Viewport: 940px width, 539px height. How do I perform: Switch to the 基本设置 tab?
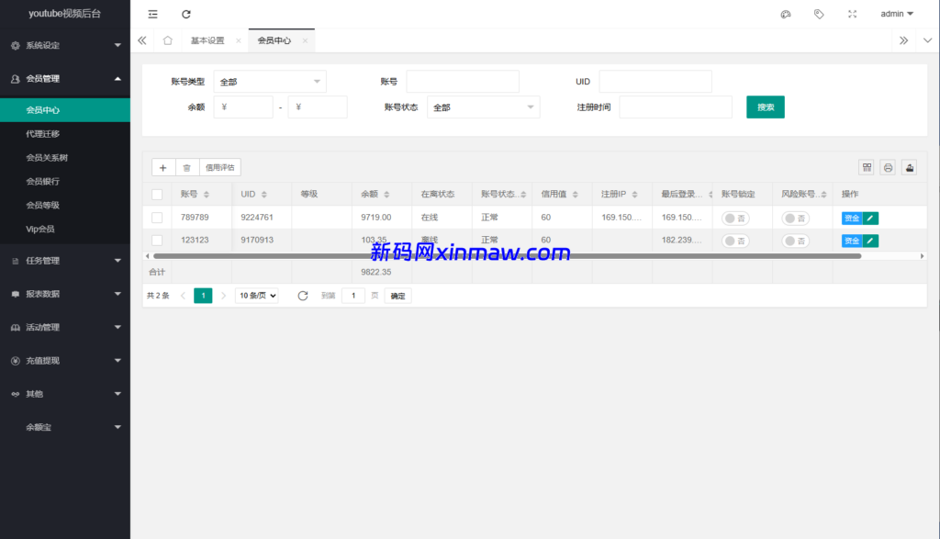point(207,40)
